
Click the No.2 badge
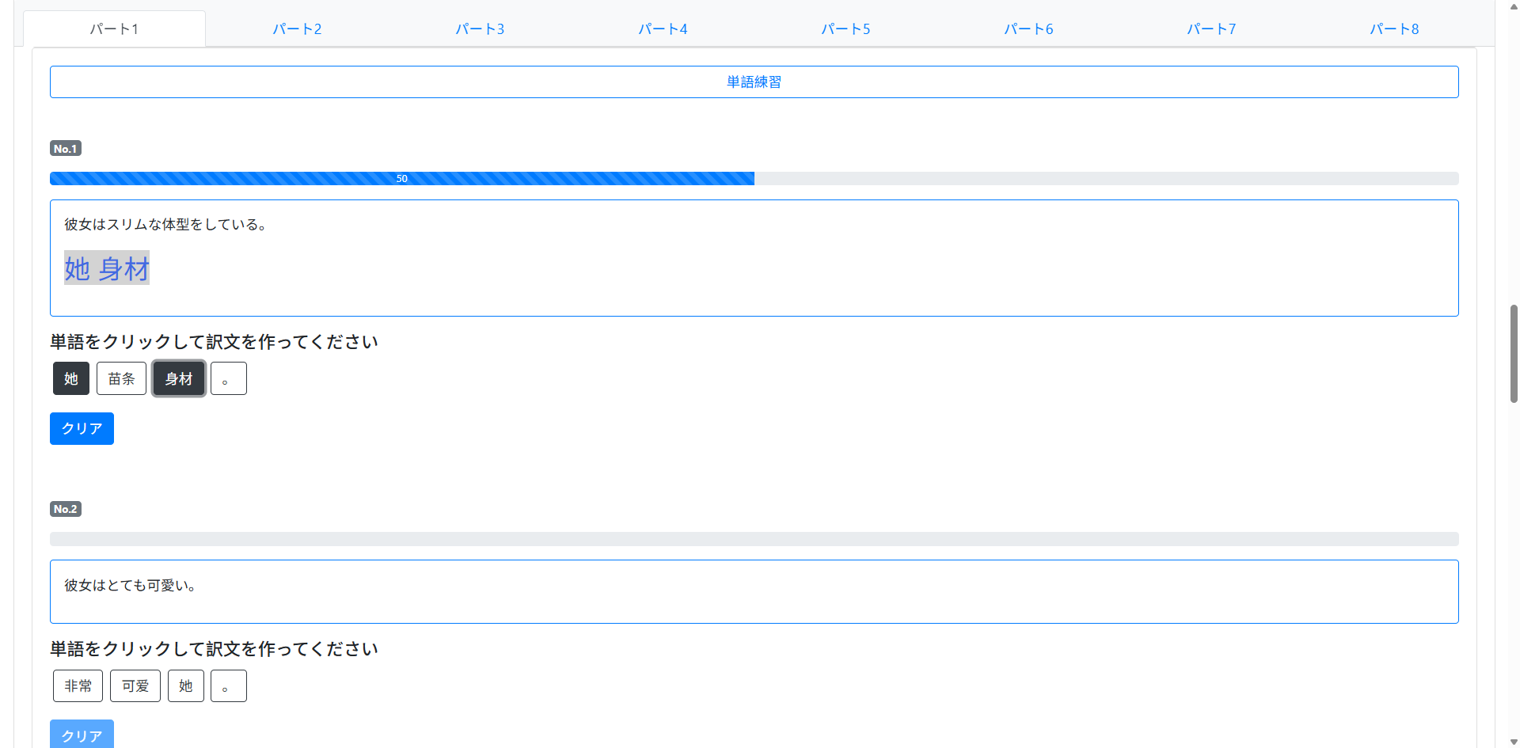66,509
